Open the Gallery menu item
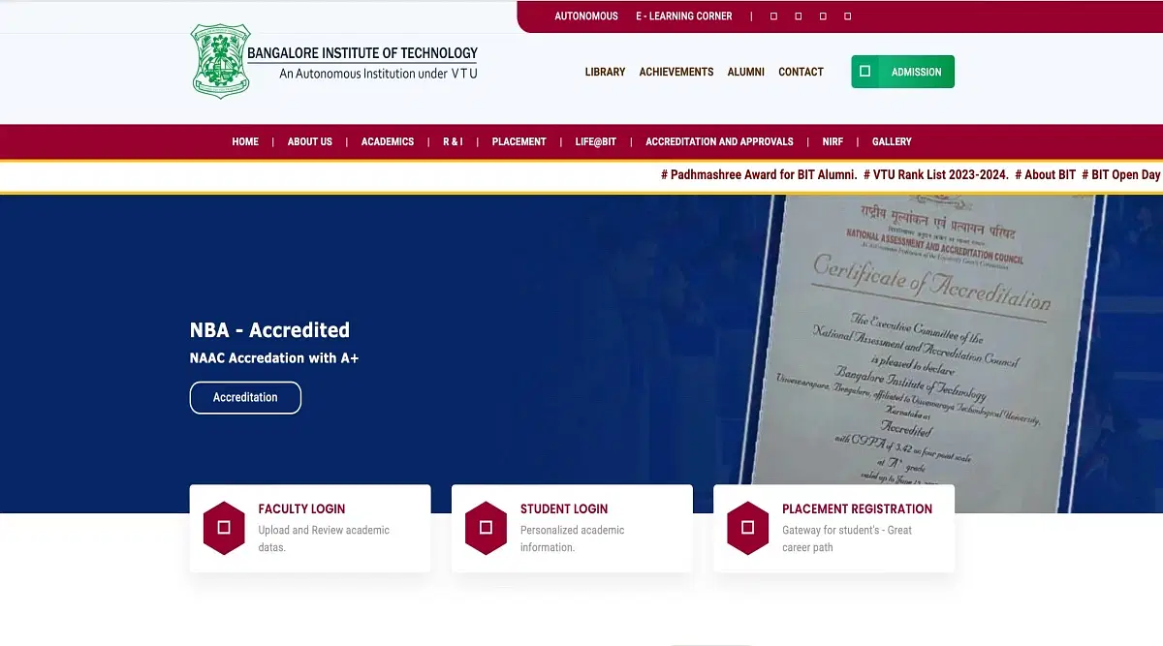 [892, 141]
